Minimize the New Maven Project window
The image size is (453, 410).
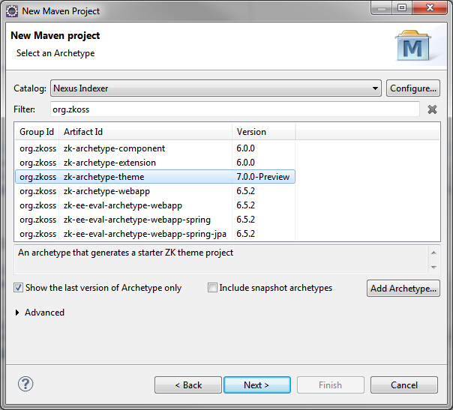[x=381, y=7]
